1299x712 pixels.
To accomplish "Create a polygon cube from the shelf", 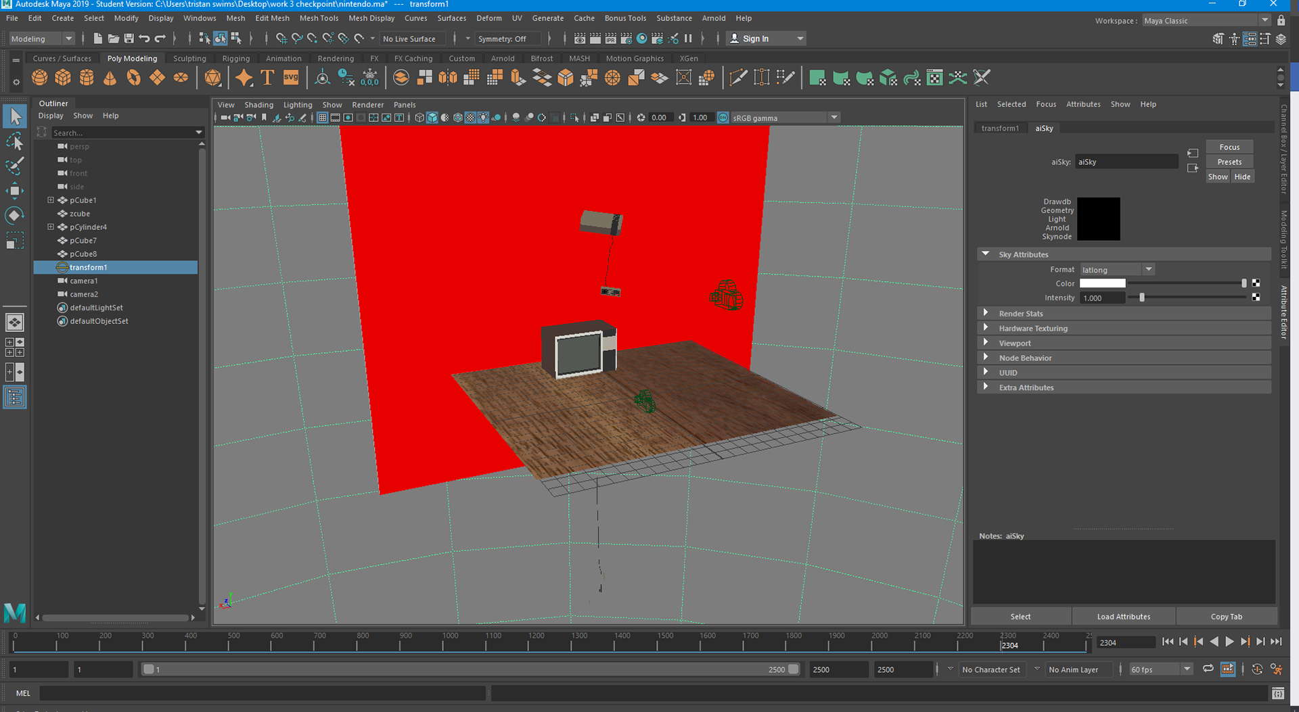I will [x=63, y=78].
